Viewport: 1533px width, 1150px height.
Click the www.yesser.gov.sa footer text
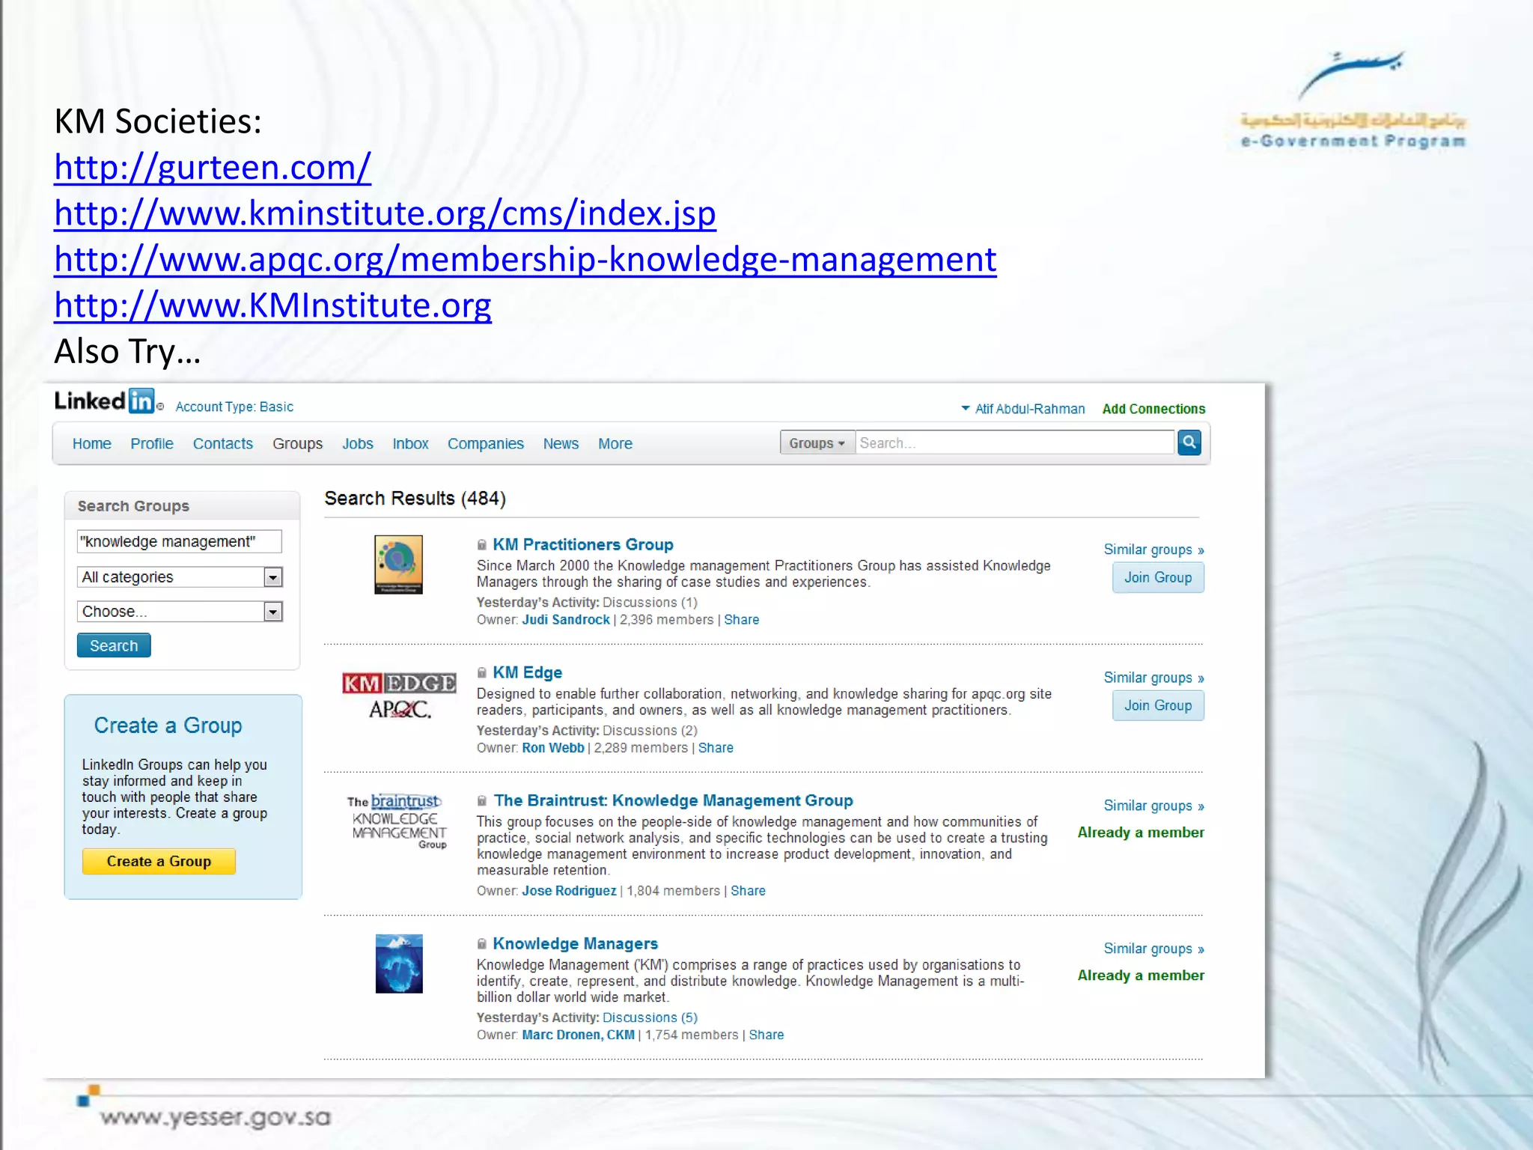coord(216,1118)
